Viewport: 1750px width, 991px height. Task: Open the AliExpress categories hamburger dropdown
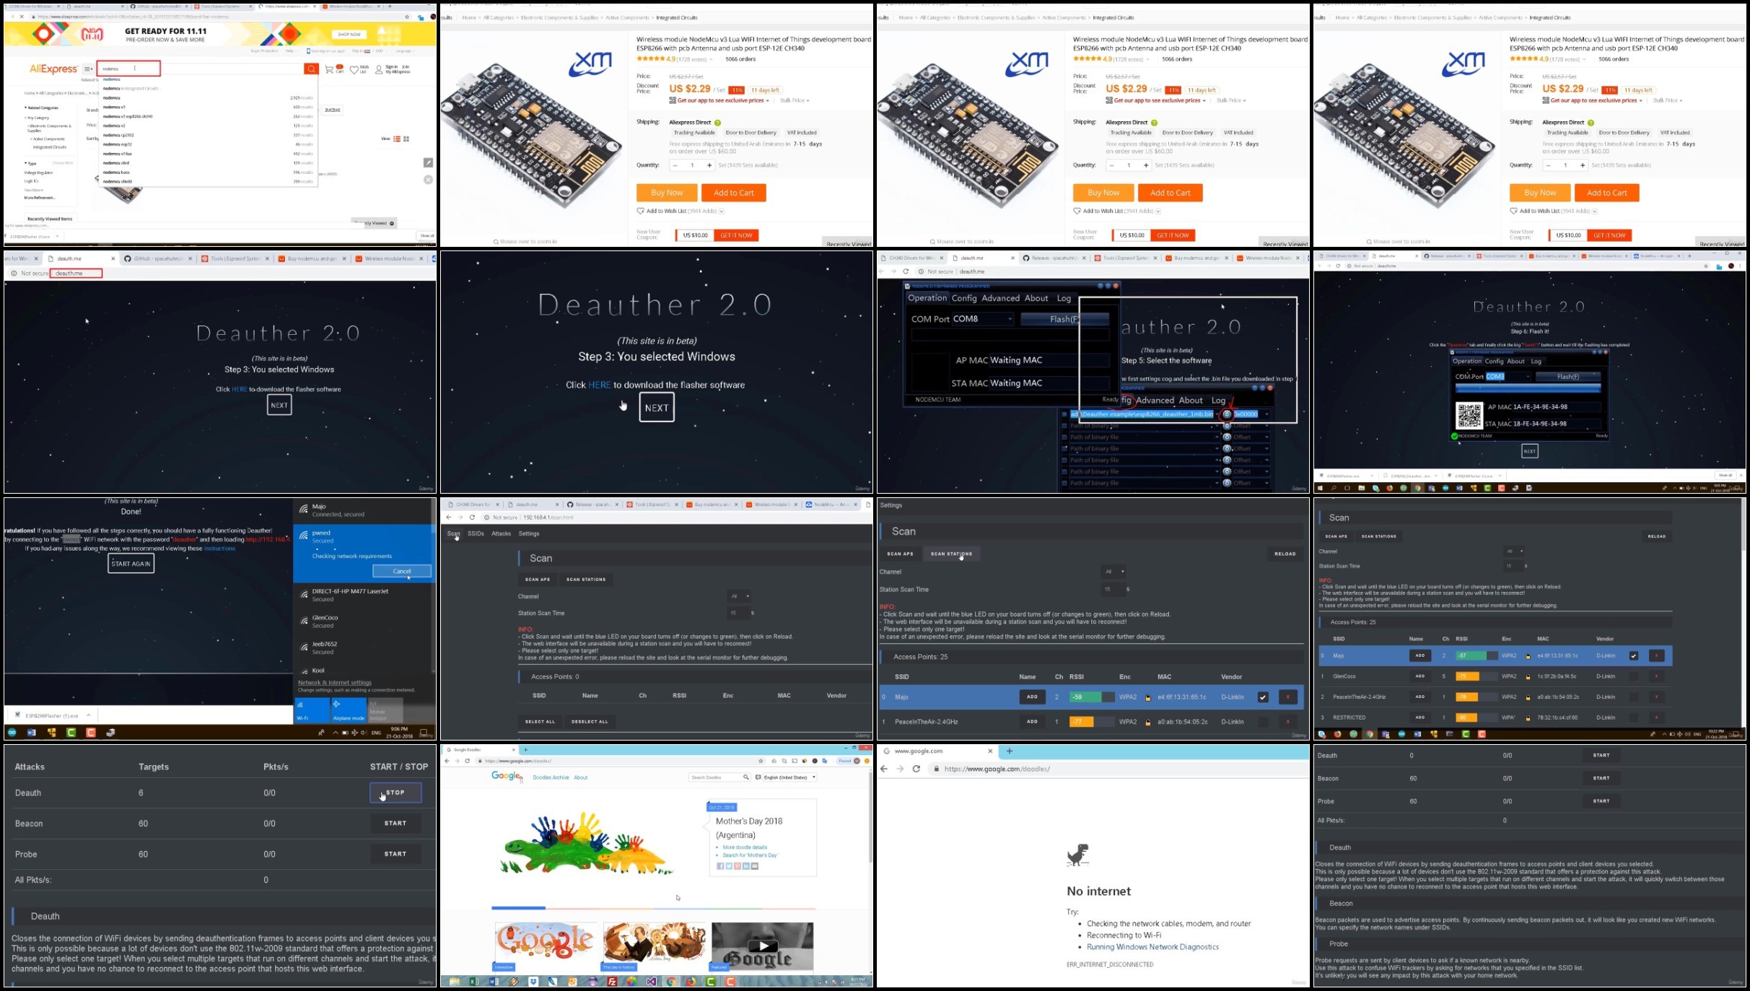click(89, 69)
